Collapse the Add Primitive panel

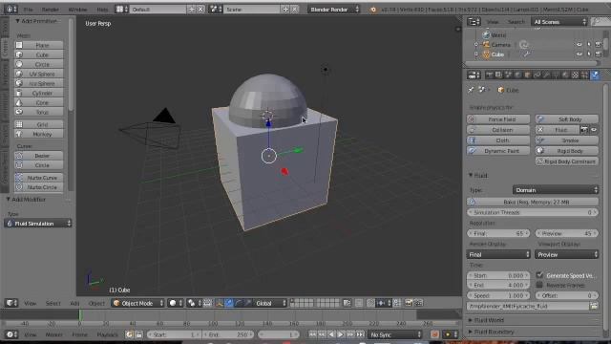tap(17, 21)
